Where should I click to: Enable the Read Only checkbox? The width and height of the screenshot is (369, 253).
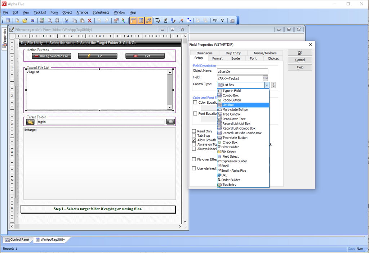[x=194, y=131]
